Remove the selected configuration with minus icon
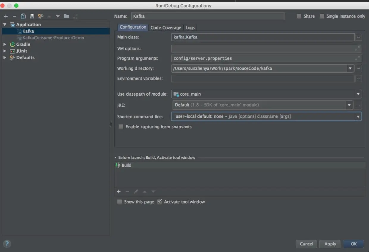Viewport: 369px width, 252px height. coord(14,16)
